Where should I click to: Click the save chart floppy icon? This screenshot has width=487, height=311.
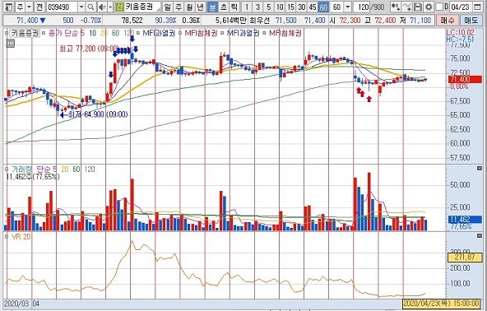tap(418, 7)
